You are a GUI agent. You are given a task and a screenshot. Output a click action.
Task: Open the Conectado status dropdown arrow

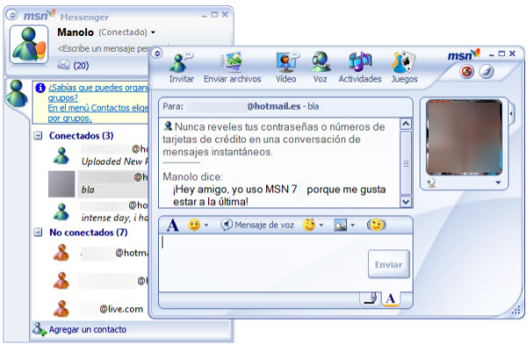(153, 32)
